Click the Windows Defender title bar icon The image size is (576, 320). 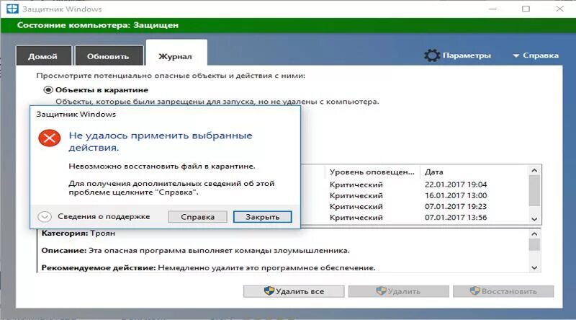click(12, 9)
